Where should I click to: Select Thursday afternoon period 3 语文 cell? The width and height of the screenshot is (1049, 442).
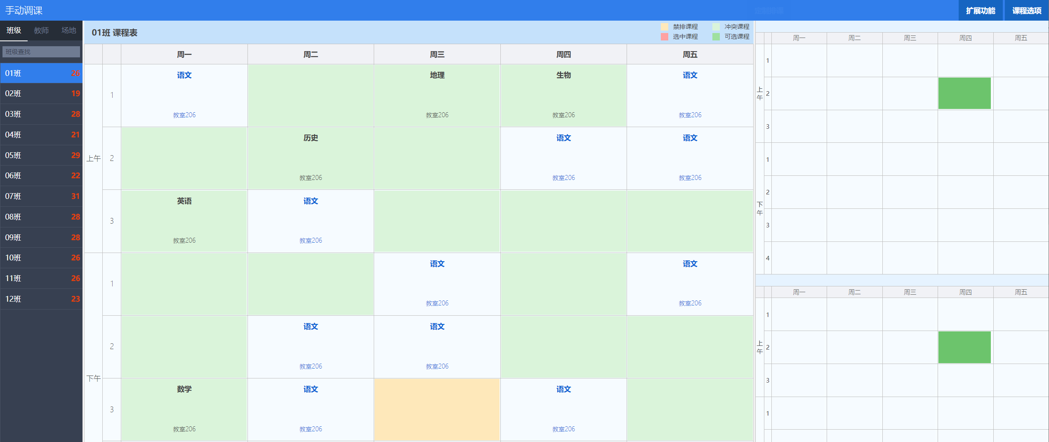pyautogui.click(x=563, y=409)
